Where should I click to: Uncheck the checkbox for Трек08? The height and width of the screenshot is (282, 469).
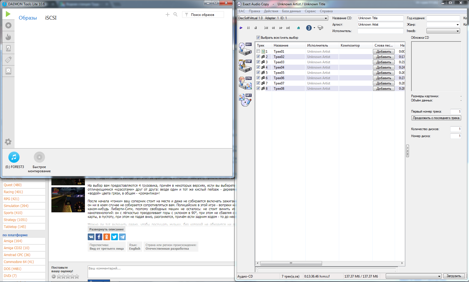(x=258, y=88)
